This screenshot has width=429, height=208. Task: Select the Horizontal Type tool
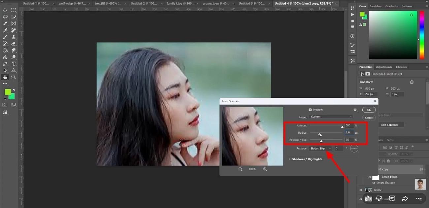click(x=14, y=64)
